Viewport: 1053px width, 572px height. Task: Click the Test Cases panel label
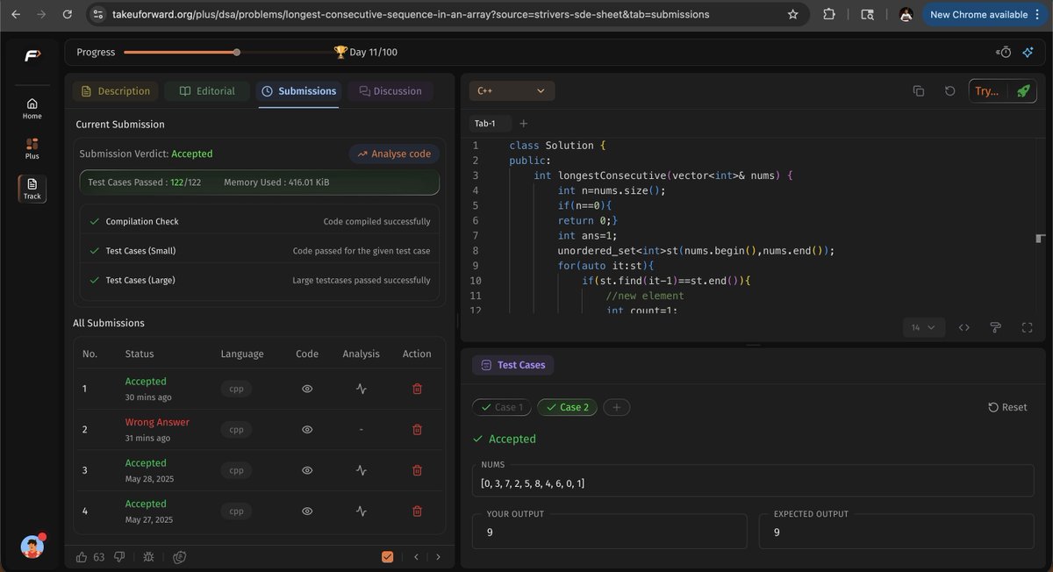513,365
